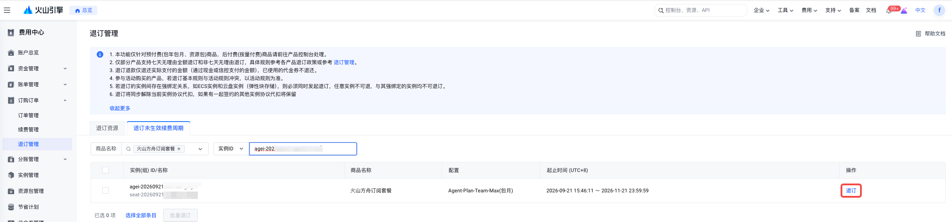This screenshot has height=222, width=952.
Task: Click the 账户总览 house icon
Action: pos(11,53)
